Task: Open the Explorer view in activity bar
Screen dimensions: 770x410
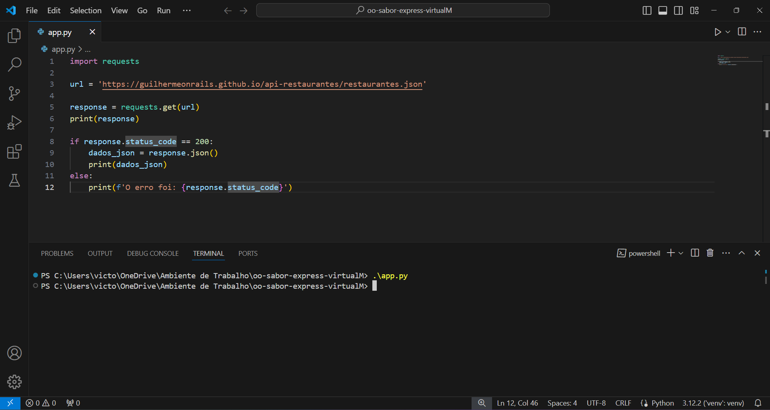Action: click(x=14, y=36)
